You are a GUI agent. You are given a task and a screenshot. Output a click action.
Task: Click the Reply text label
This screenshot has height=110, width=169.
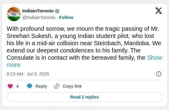tap(41, 86)
